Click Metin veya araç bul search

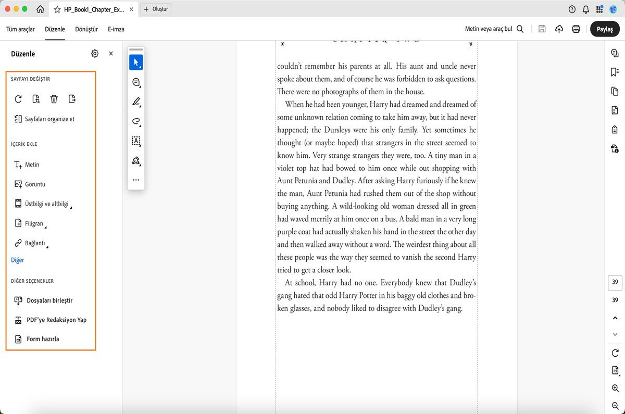point(494,29)
